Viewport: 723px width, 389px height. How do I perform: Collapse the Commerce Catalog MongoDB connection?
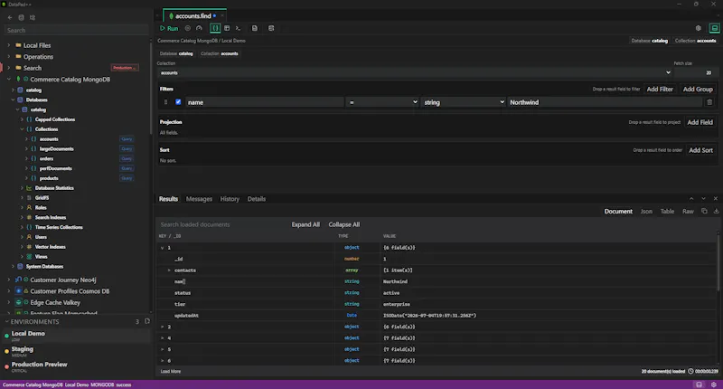coord(8,79)
